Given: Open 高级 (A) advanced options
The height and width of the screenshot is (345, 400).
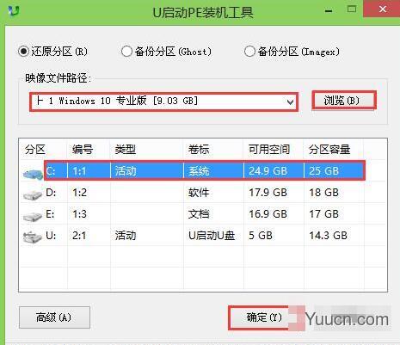Looking at the screenshot, I should (54, 317).
